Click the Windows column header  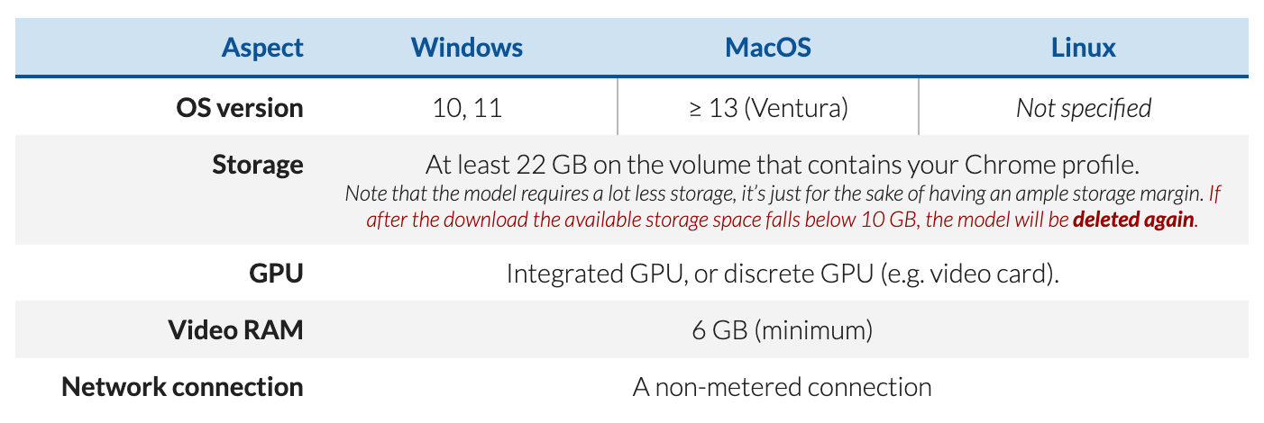pos(467,48)
